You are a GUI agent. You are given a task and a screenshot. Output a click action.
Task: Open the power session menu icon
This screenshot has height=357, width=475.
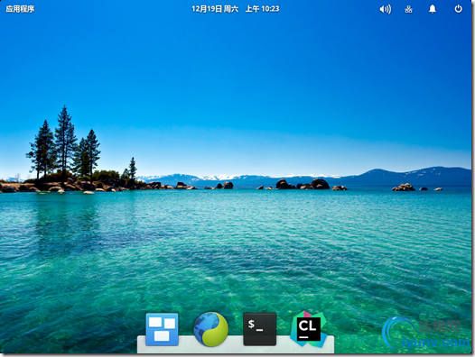[x=458, y=9]
